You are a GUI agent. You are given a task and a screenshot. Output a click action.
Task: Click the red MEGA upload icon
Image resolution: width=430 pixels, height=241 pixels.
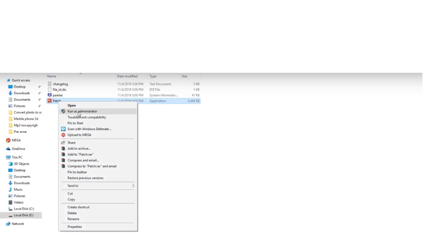[63, 135]
